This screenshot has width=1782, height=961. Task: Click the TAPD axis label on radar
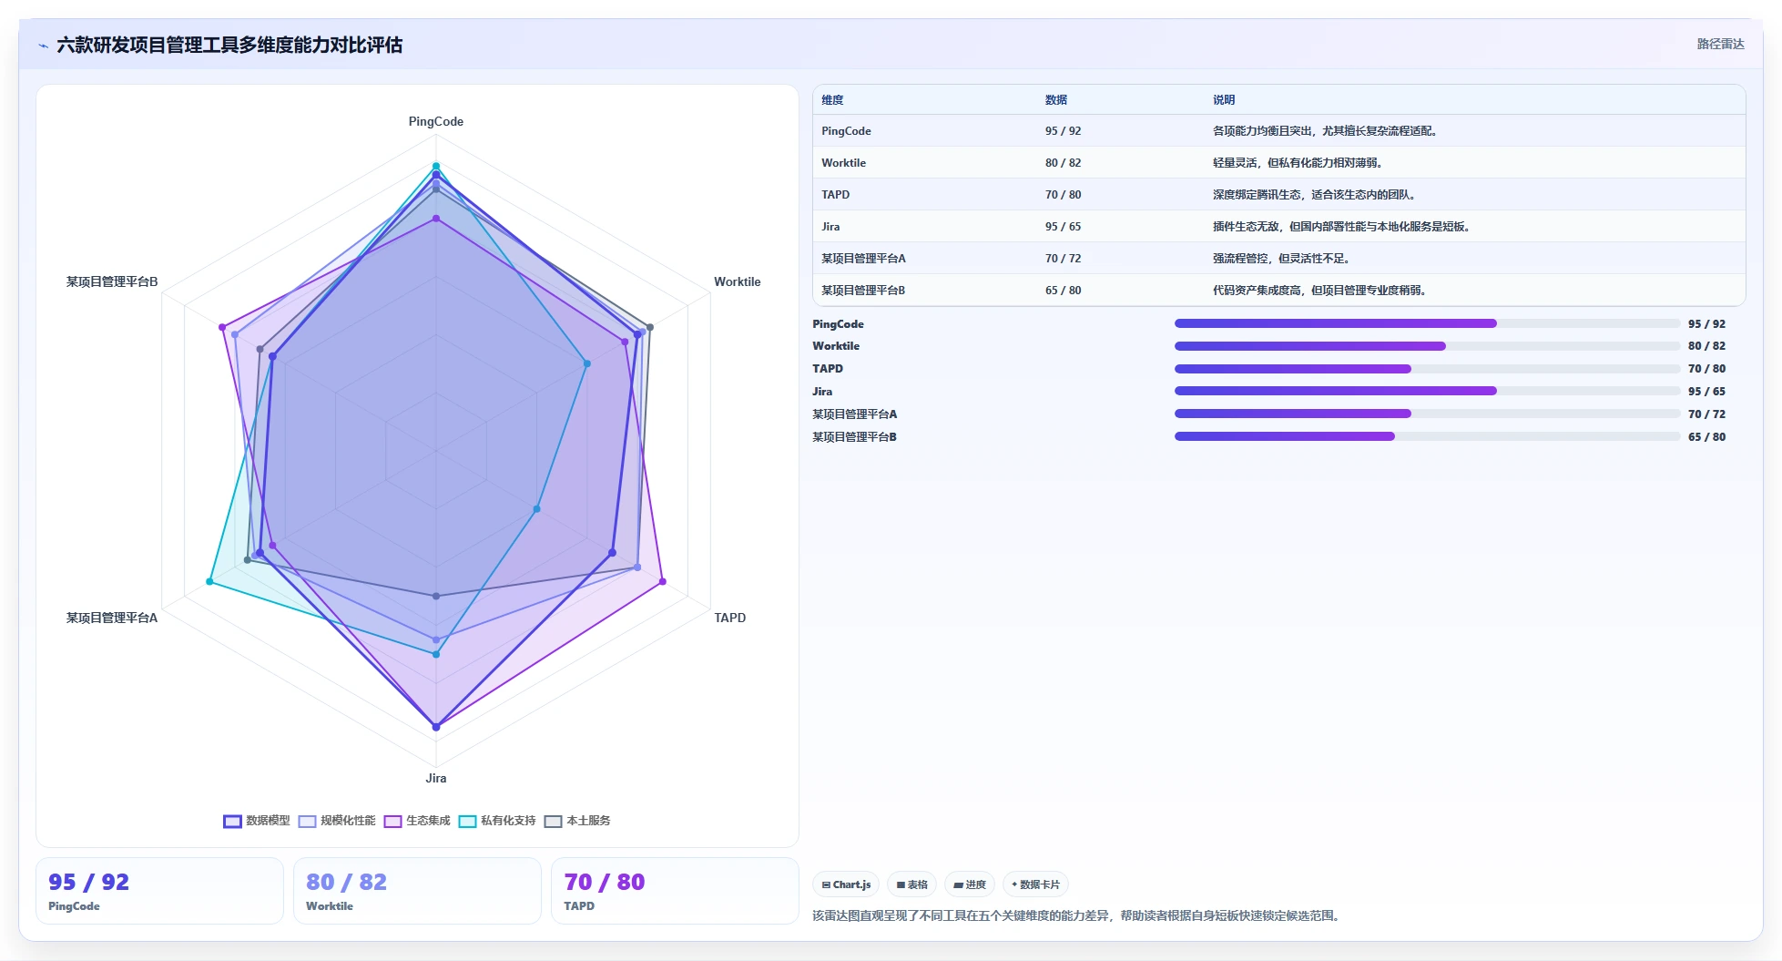tap(729, 619)
